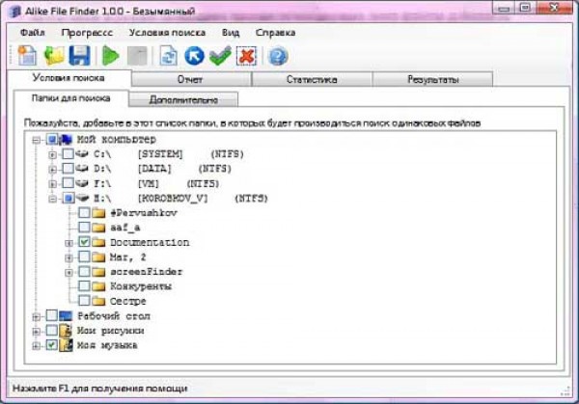The image size is (579, 404).
Task: Expand the Documentation folder node
Action: pyautogui.click(x=69, y=243)
